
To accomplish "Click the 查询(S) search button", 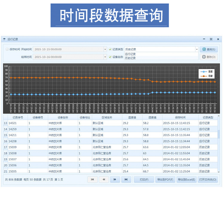I will [x=209, y=49].
